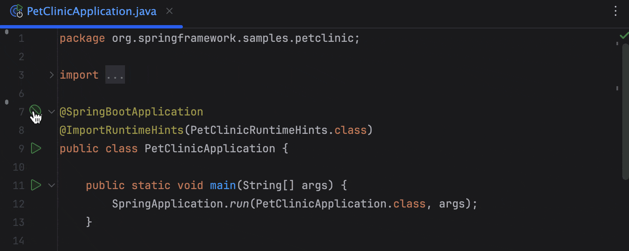The height and width of the screenshot is (251, 629).
Task: Click the grey dot marker above line 7
Action: click(x=7, y=102)
